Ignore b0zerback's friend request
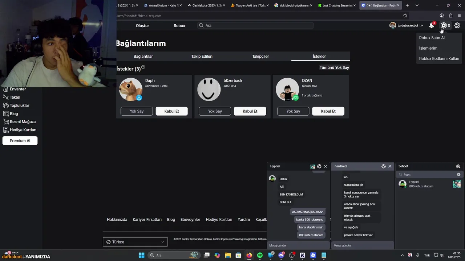The height and width of the screenshot is (261, 465). [215, 111]
